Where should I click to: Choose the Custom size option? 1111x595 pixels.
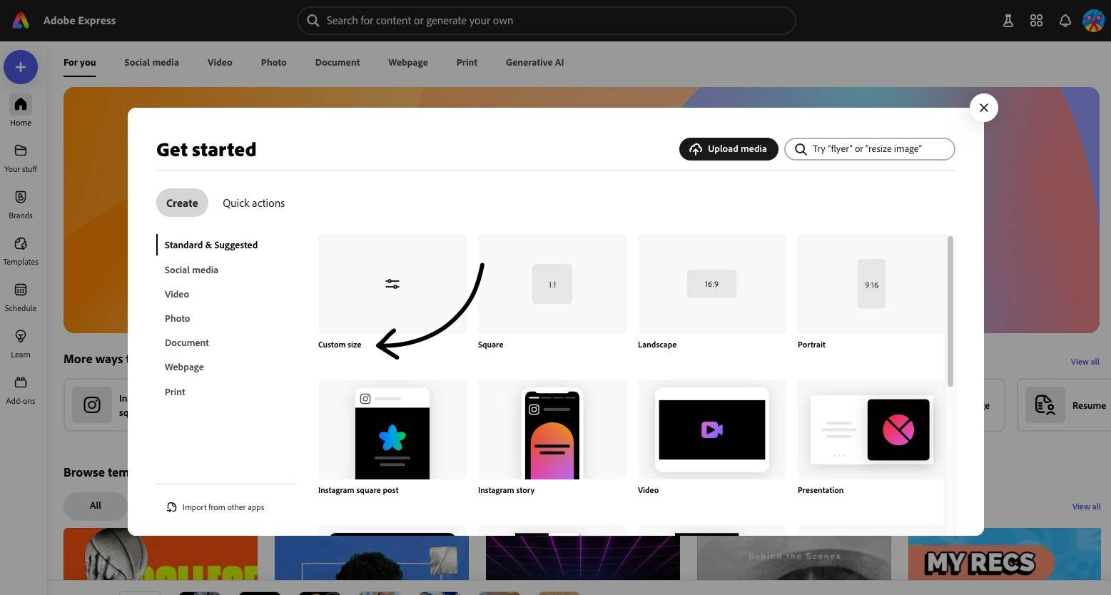(x=392, y=285)
